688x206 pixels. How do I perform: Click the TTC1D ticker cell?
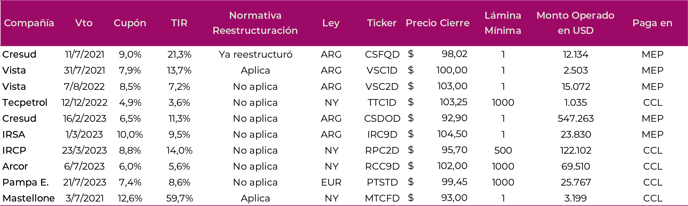pos(382,102)
